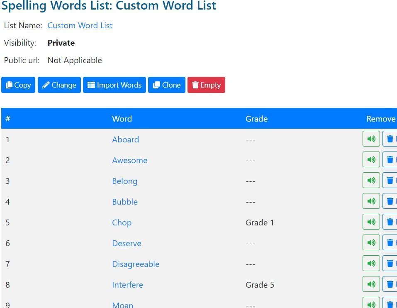Open Import Words
The image size is (397, 308).
click(x=114, y=85)
